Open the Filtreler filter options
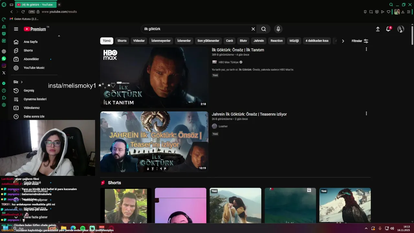This screenshot has height=233, width=414. pyautogui.click(x=360, y=41)
